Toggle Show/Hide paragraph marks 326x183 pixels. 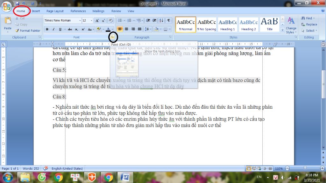[x=169, y=21]
